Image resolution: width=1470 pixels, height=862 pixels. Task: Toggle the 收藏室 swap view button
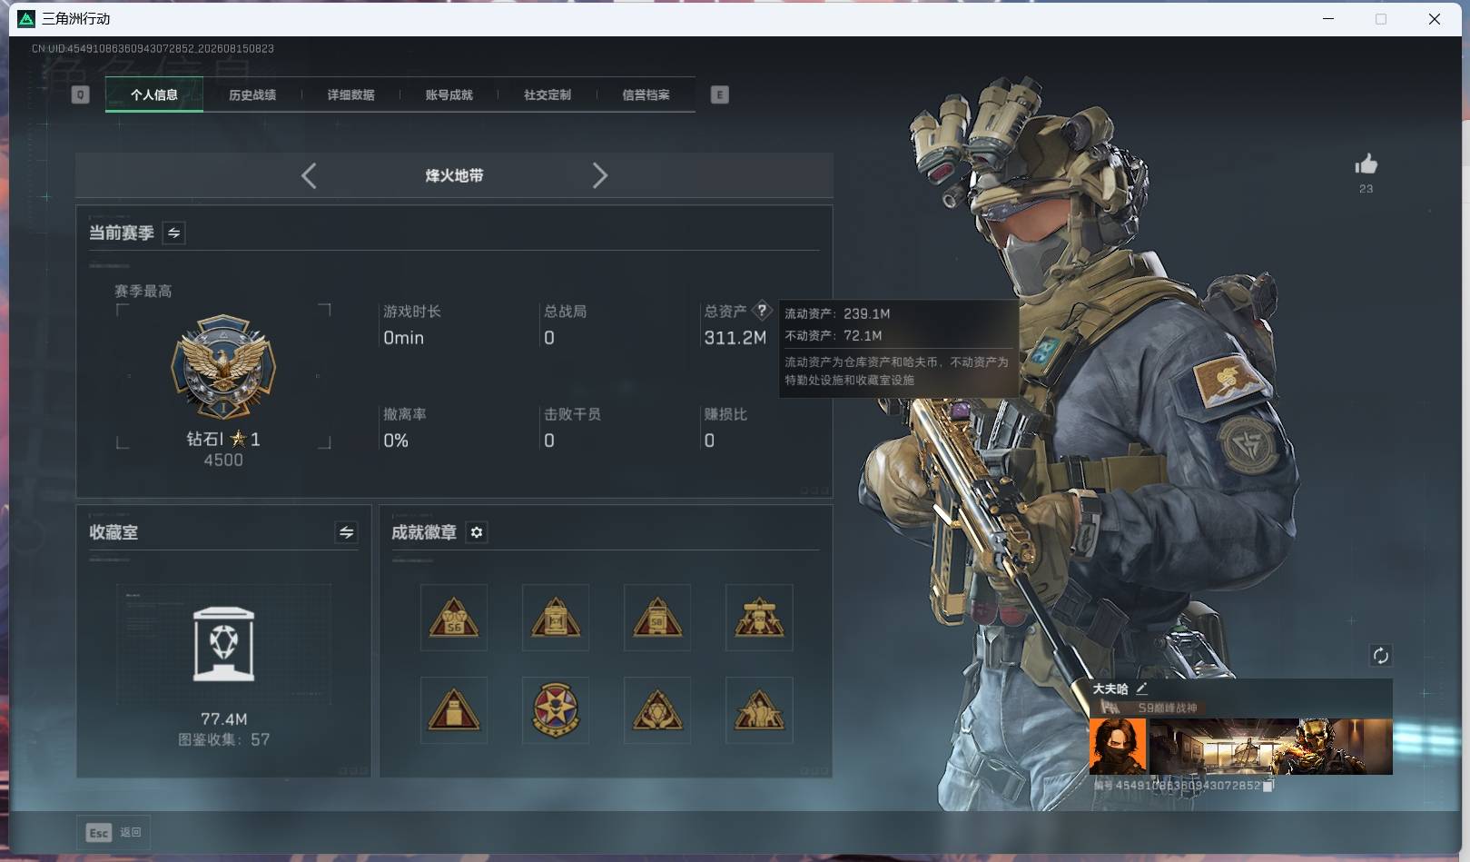tap(346, 532)
